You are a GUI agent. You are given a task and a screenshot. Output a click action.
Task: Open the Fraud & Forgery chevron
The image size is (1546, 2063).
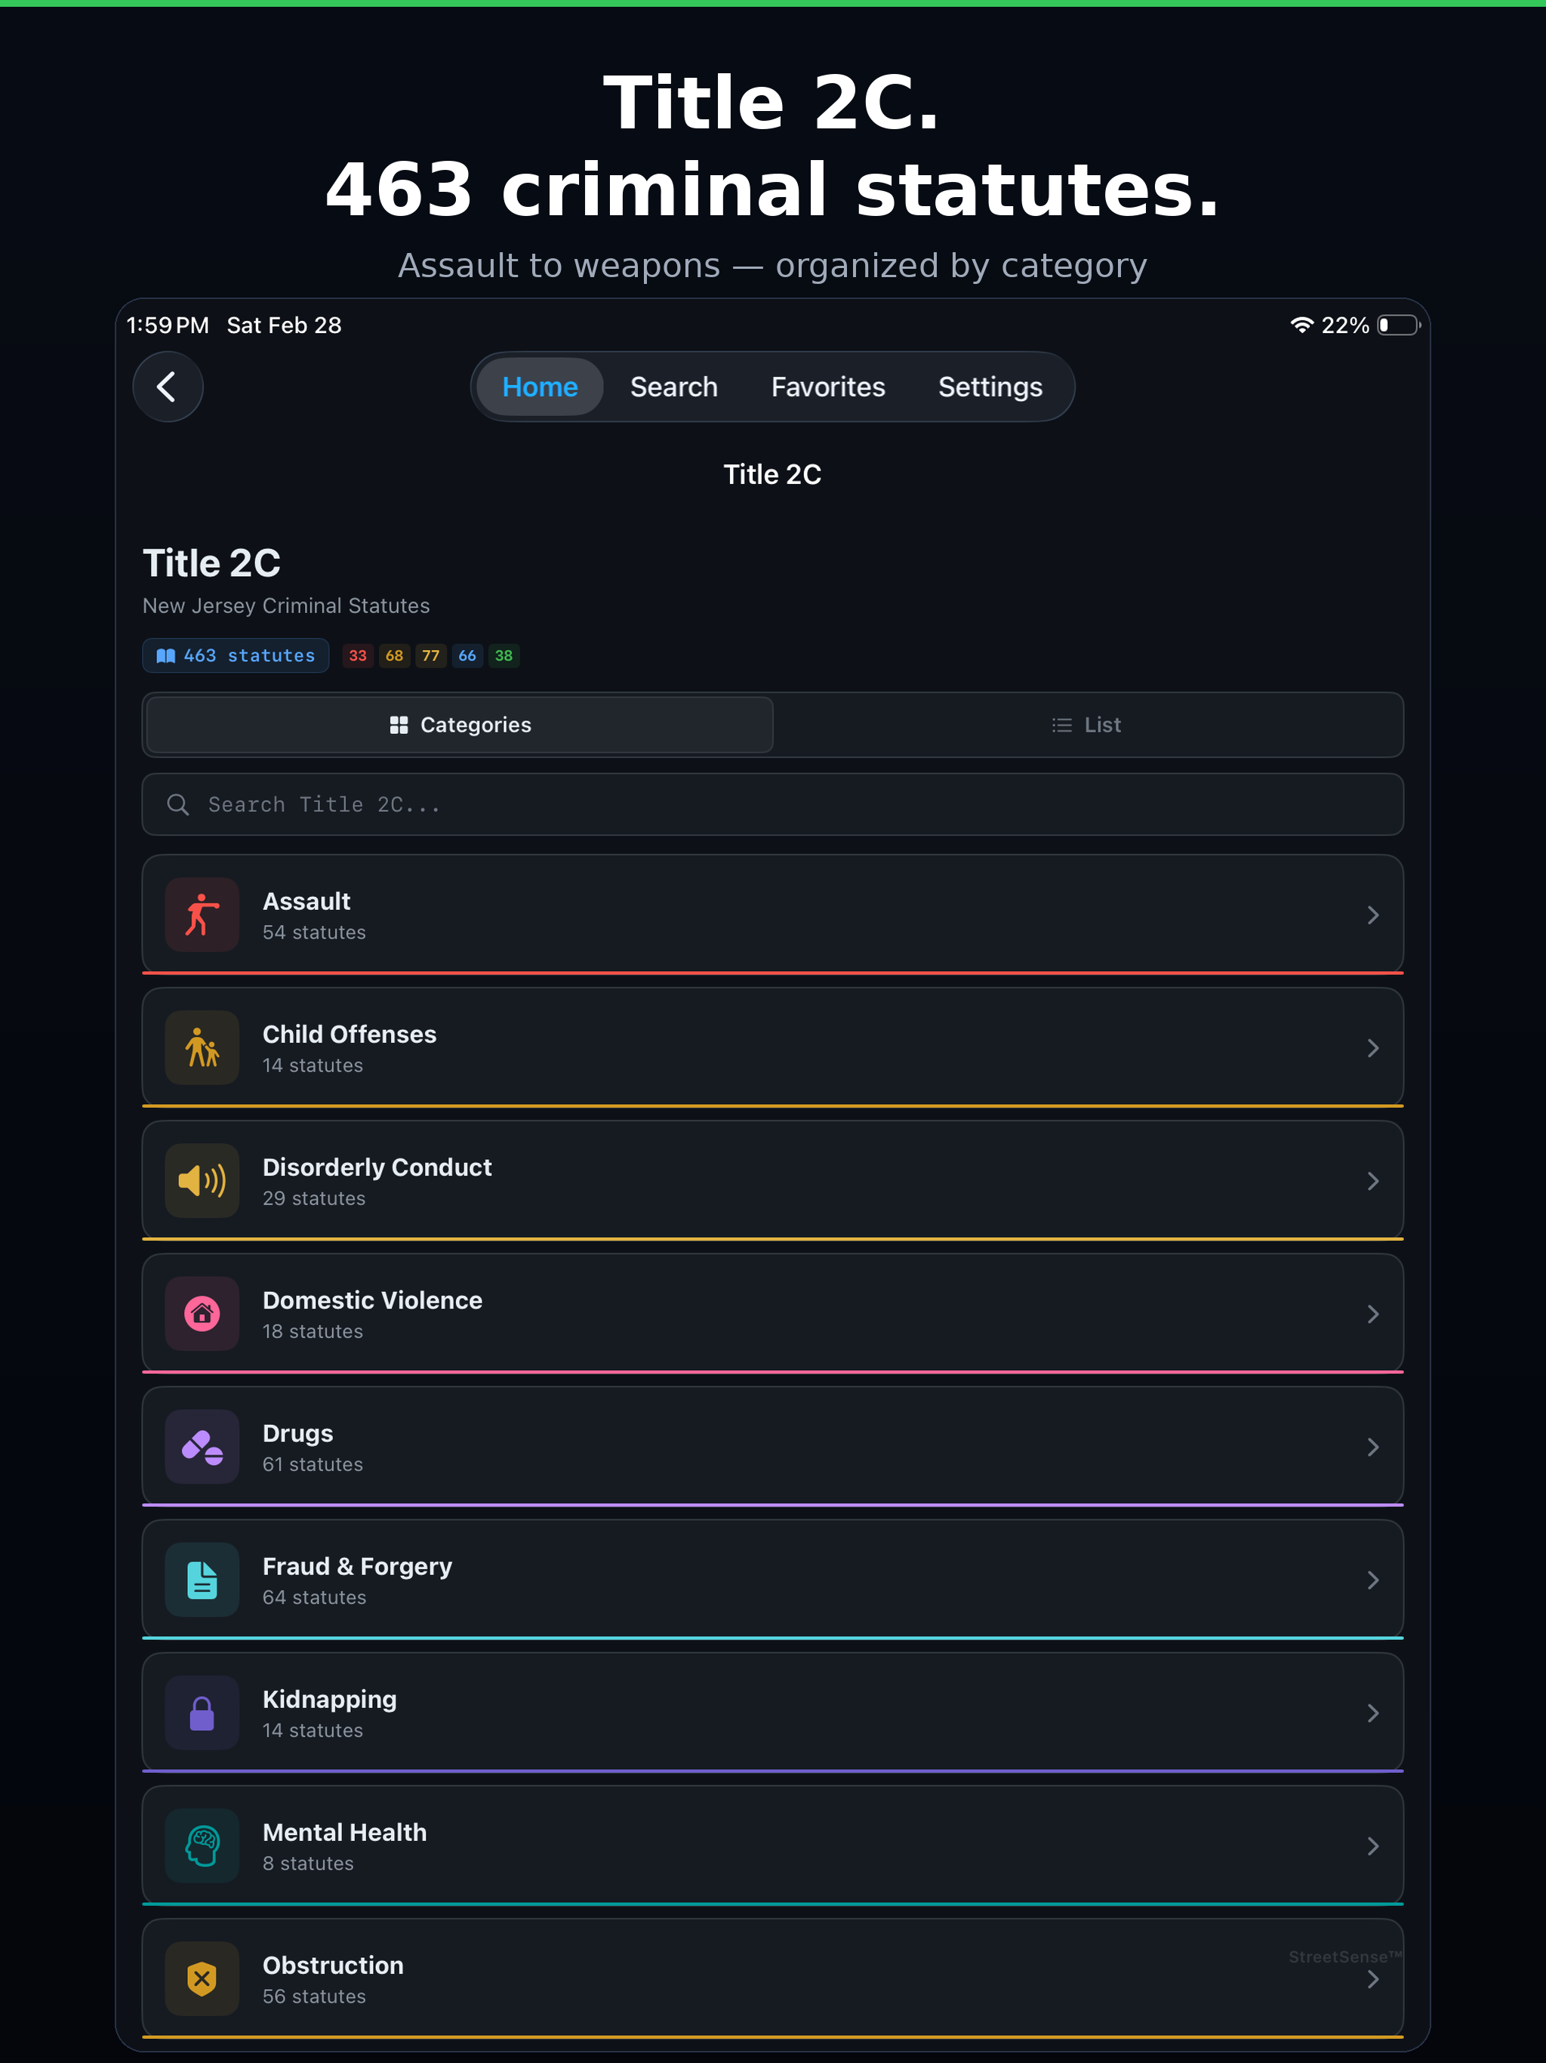click(x=1372, y=1580)
